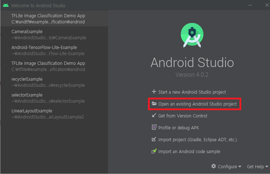270x174 pixels.
Task: Click the Android head icon in title bar
Action: pyautogui.click(x=6, y=5)
